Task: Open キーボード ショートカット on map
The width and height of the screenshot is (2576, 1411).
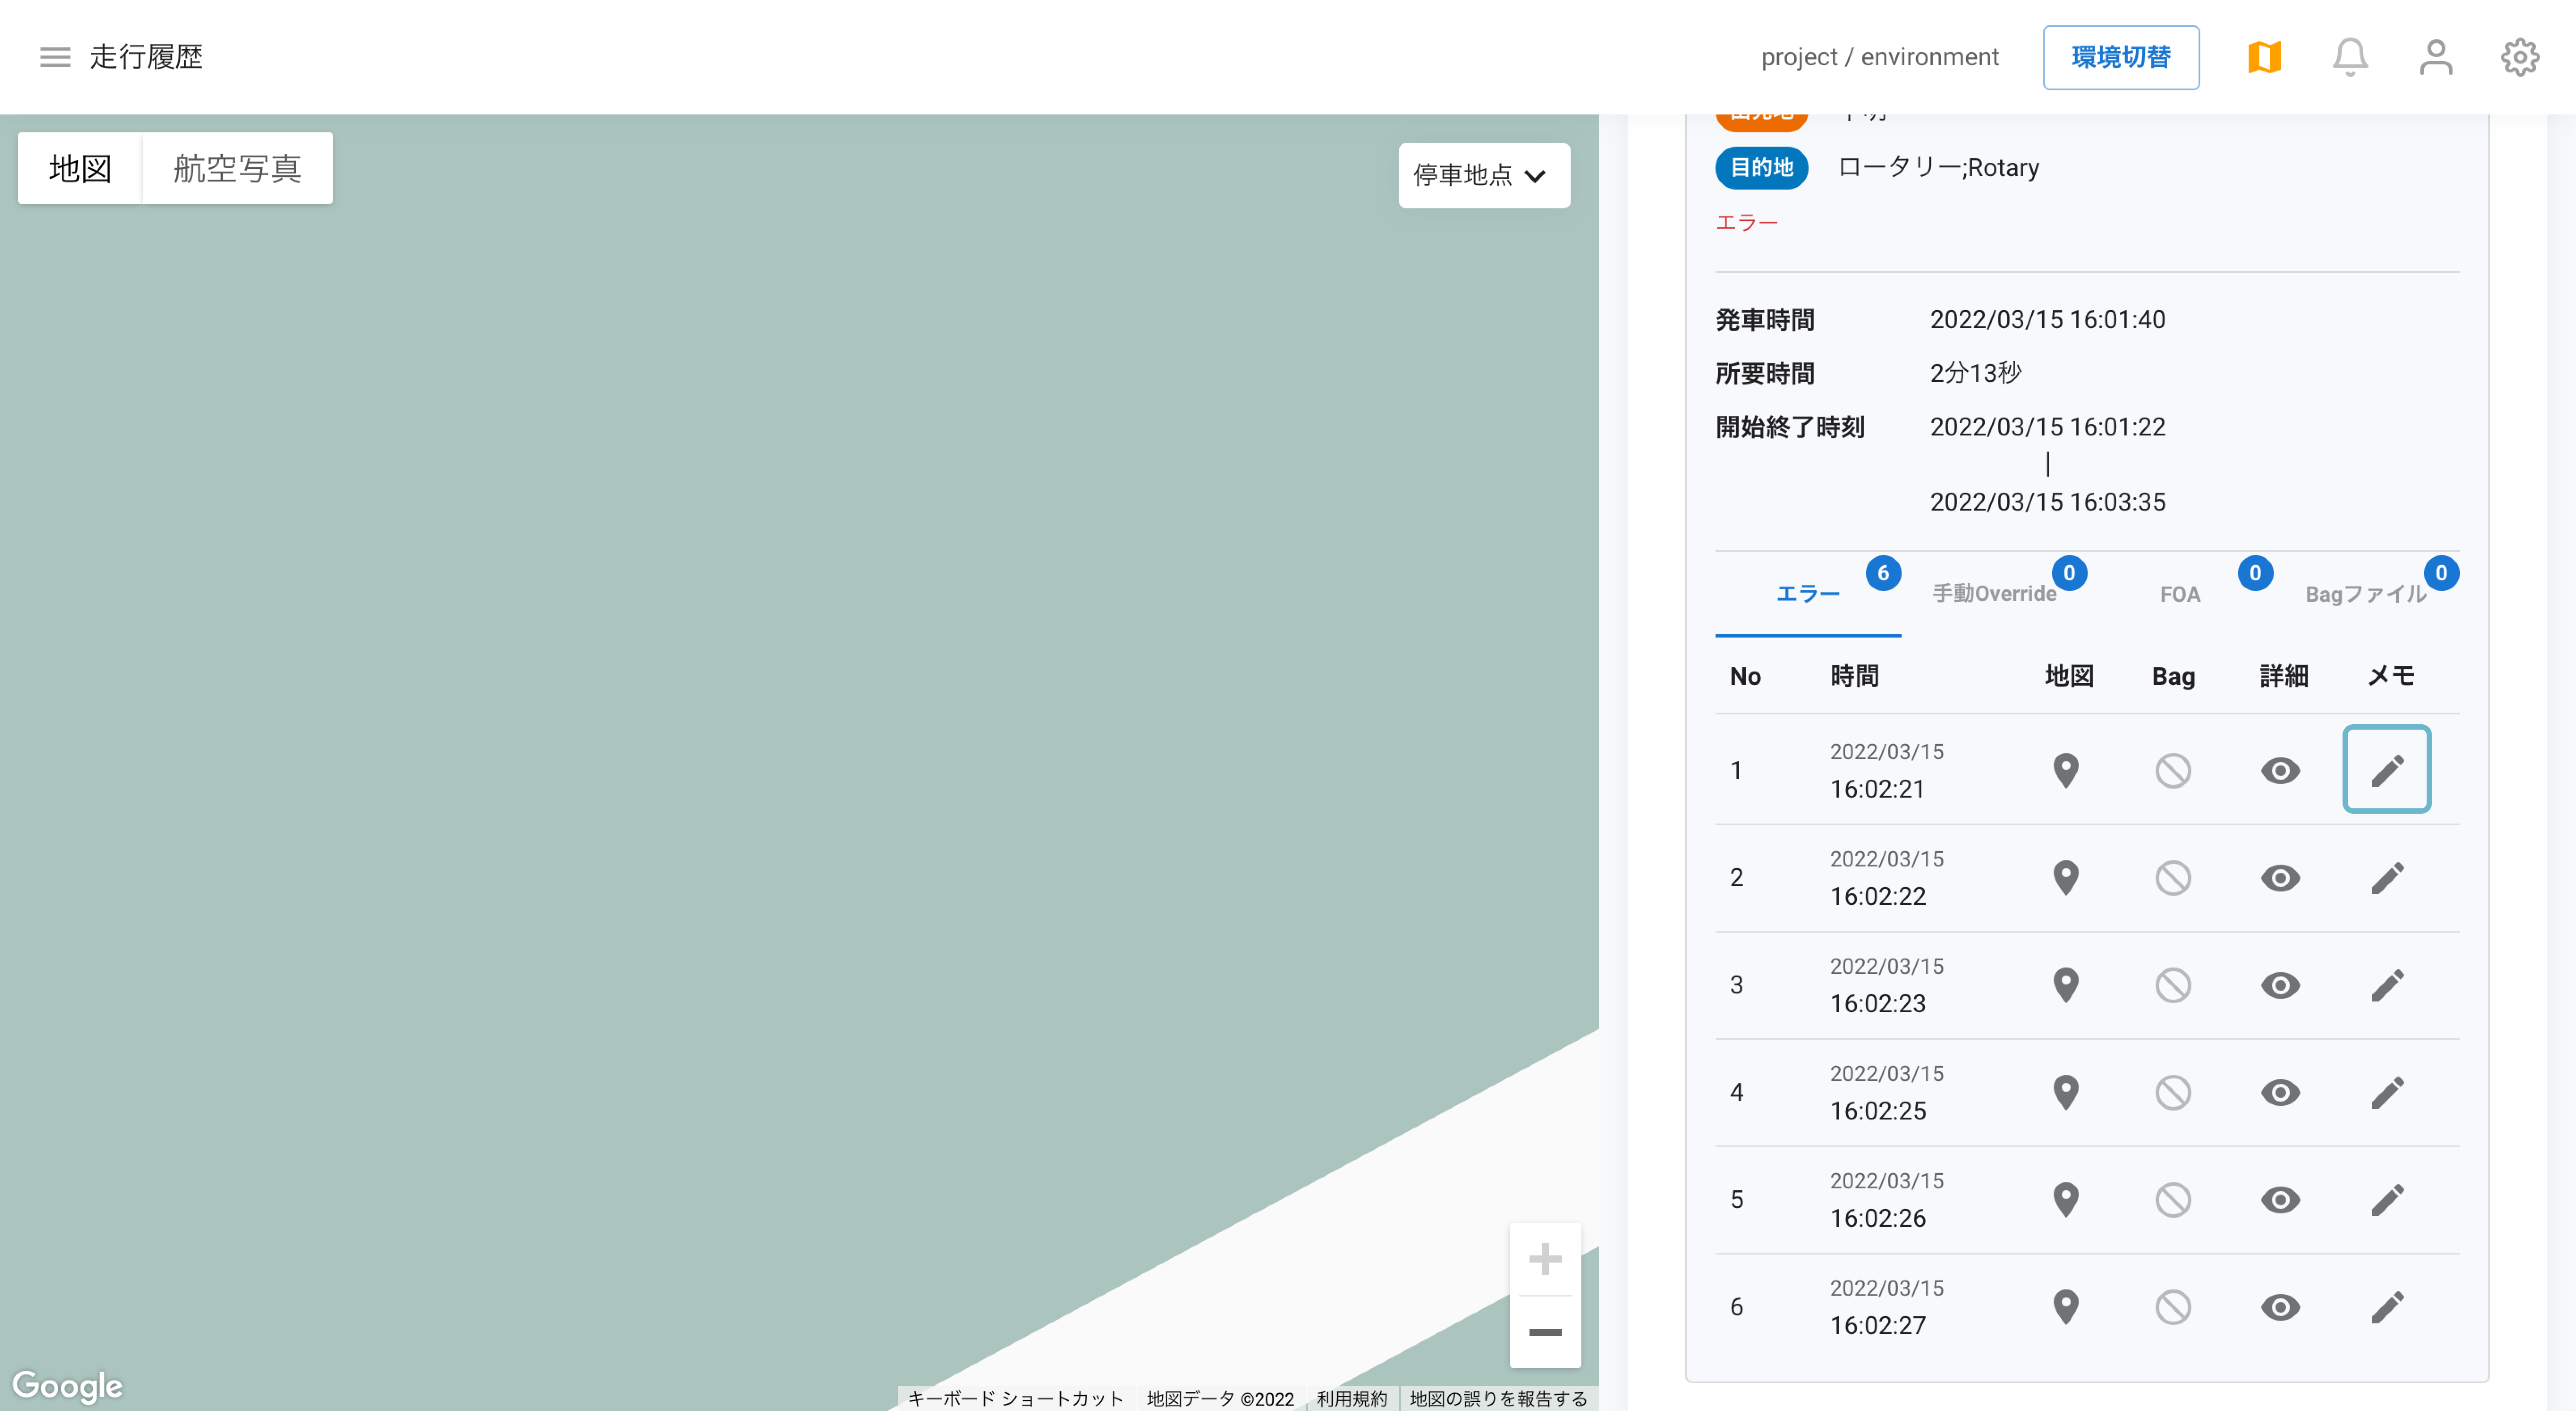Action: [1015, 1398]
